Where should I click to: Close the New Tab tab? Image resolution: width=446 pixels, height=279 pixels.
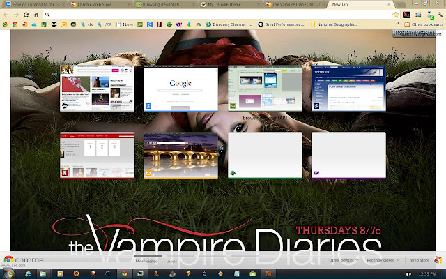click(389, 5)
